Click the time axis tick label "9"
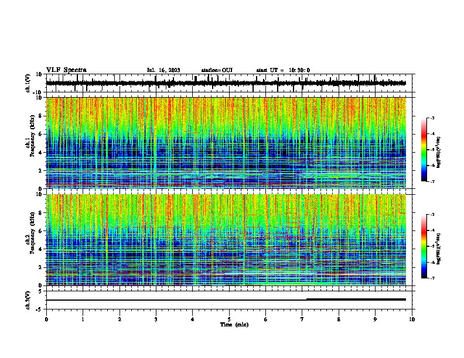This screenshot has height=358, width=464. 375,319
